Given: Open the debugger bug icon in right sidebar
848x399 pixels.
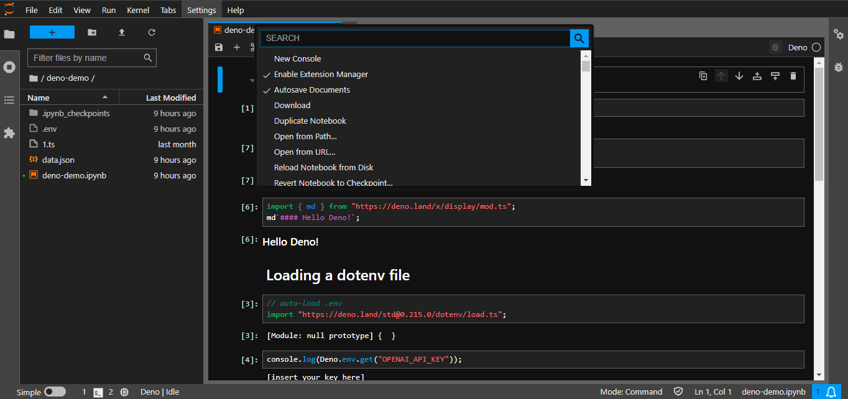Looking at the screenshot, I should pyautogui.click(x=838, y=66).
